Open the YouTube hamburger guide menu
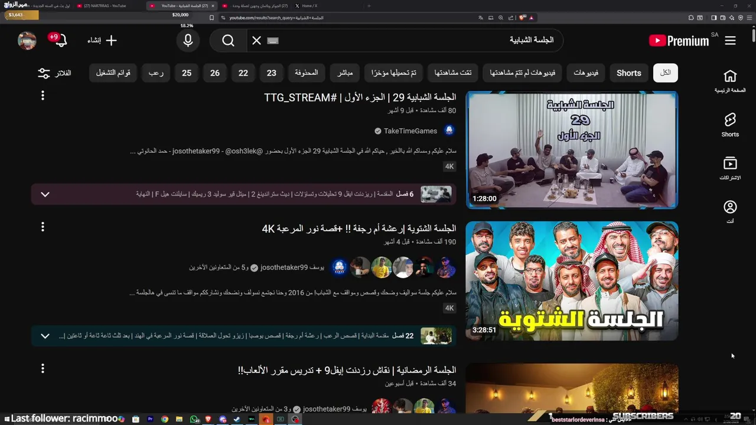 pyautogui.click(x=730, y=41)
